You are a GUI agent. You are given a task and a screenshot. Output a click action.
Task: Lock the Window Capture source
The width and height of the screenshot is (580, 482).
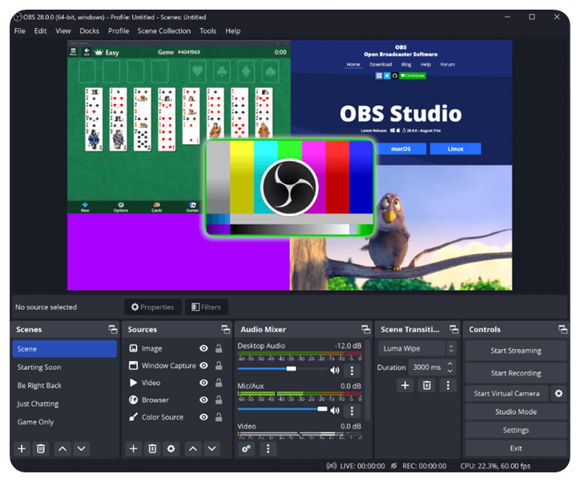(x=219, y=365)
